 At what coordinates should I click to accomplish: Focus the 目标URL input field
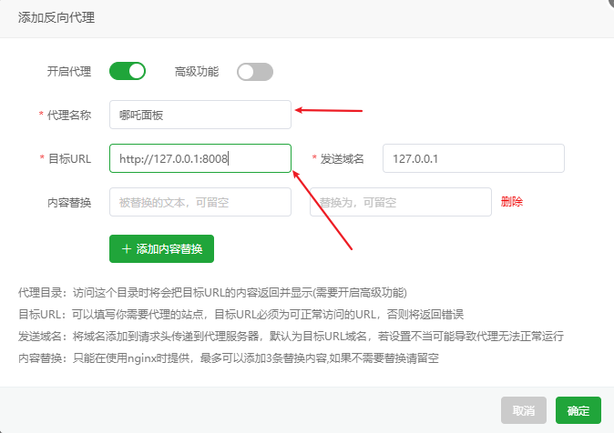200,158
